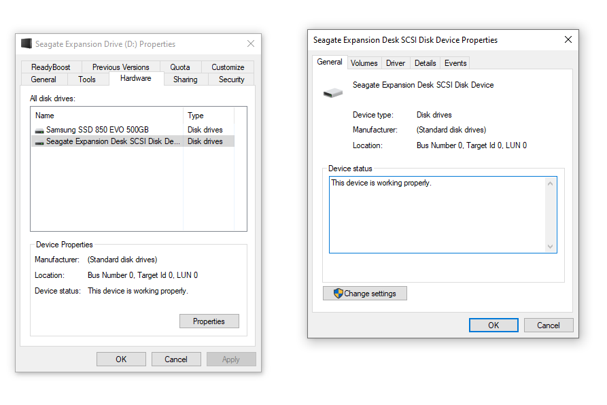Click the Seagate Expansion Desk list row disk icon

point(39,142)
